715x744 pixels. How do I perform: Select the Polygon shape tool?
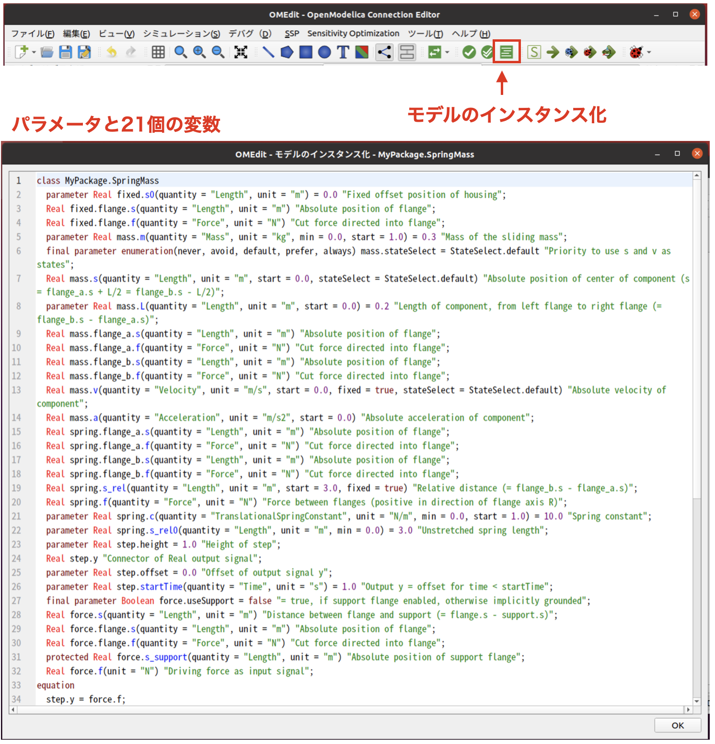pyautogui.click(x=287, y=52)
